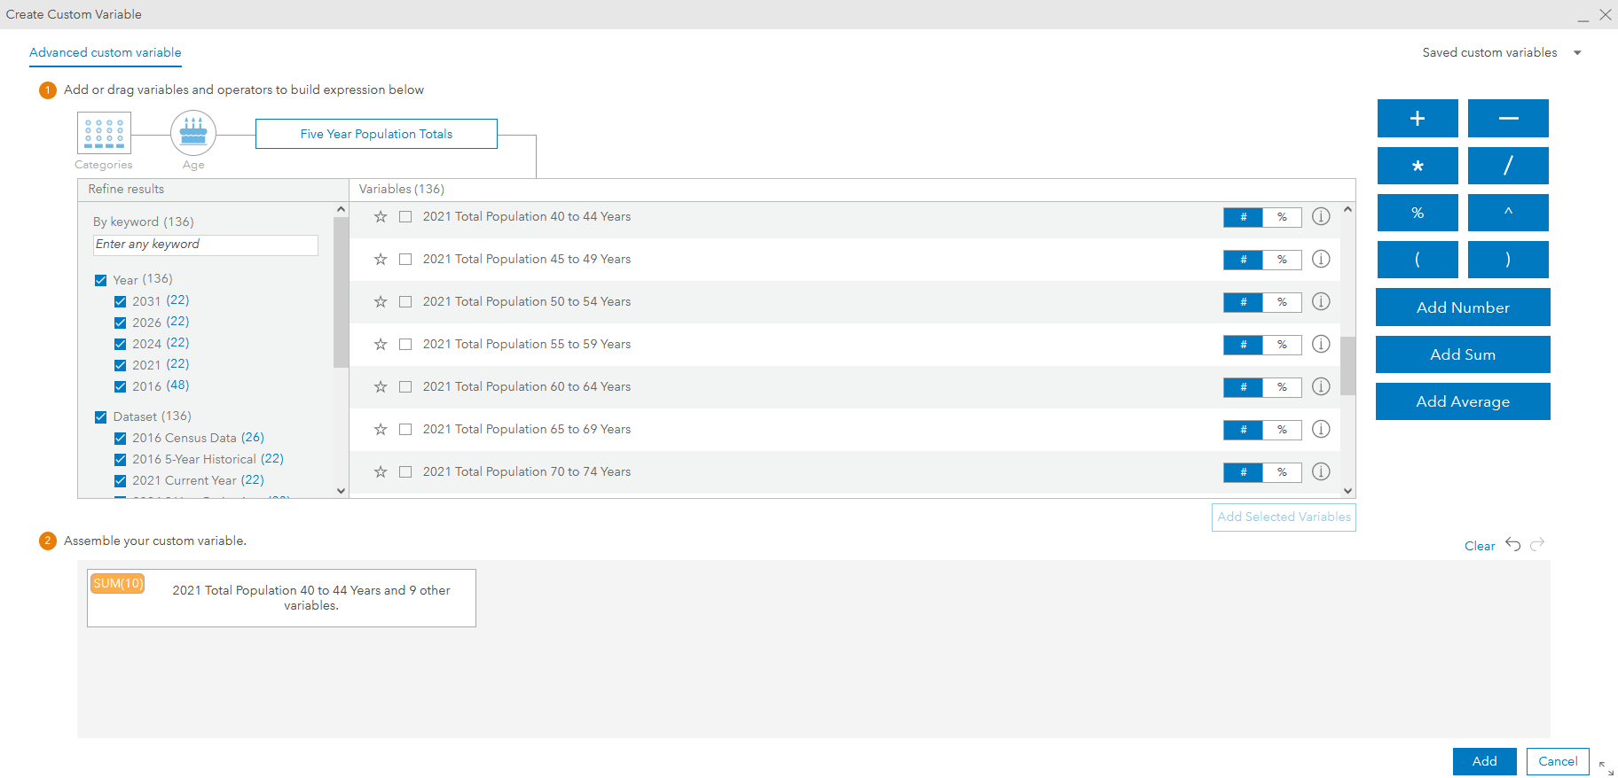Select # count for 60 to 64 Years
This screenshot has width=1618, height=778.
tap(1243, 387)
